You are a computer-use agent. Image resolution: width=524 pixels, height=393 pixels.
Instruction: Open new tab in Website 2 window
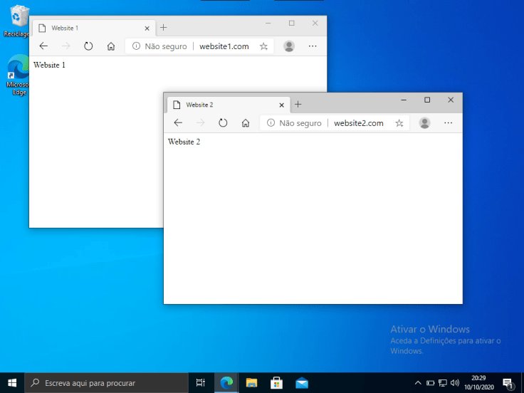coord(298,105)
